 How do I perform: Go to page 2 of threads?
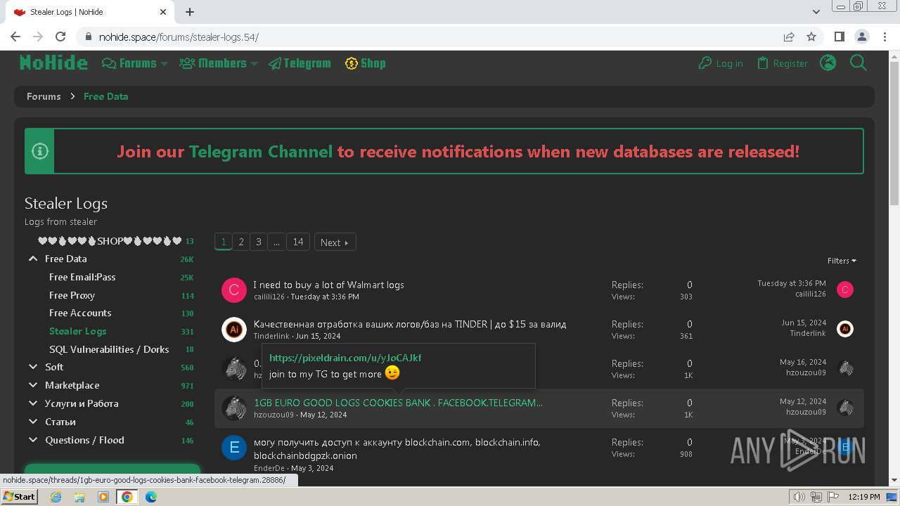tap(241, 242)
